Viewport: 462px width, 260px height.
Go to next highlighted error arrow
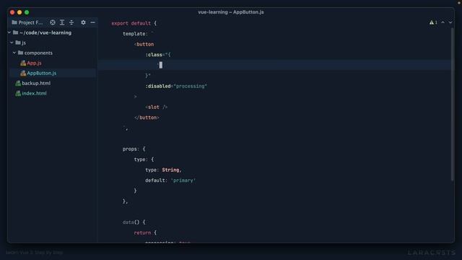click(x=450, y=22)
